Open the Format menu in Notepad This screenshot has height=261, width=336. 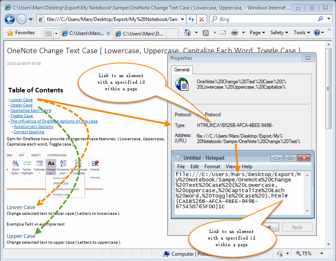coord(211,167)
